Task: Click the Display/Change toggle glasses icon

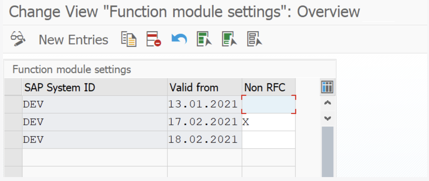Action: pyautogui.click(x=18, y=39)
